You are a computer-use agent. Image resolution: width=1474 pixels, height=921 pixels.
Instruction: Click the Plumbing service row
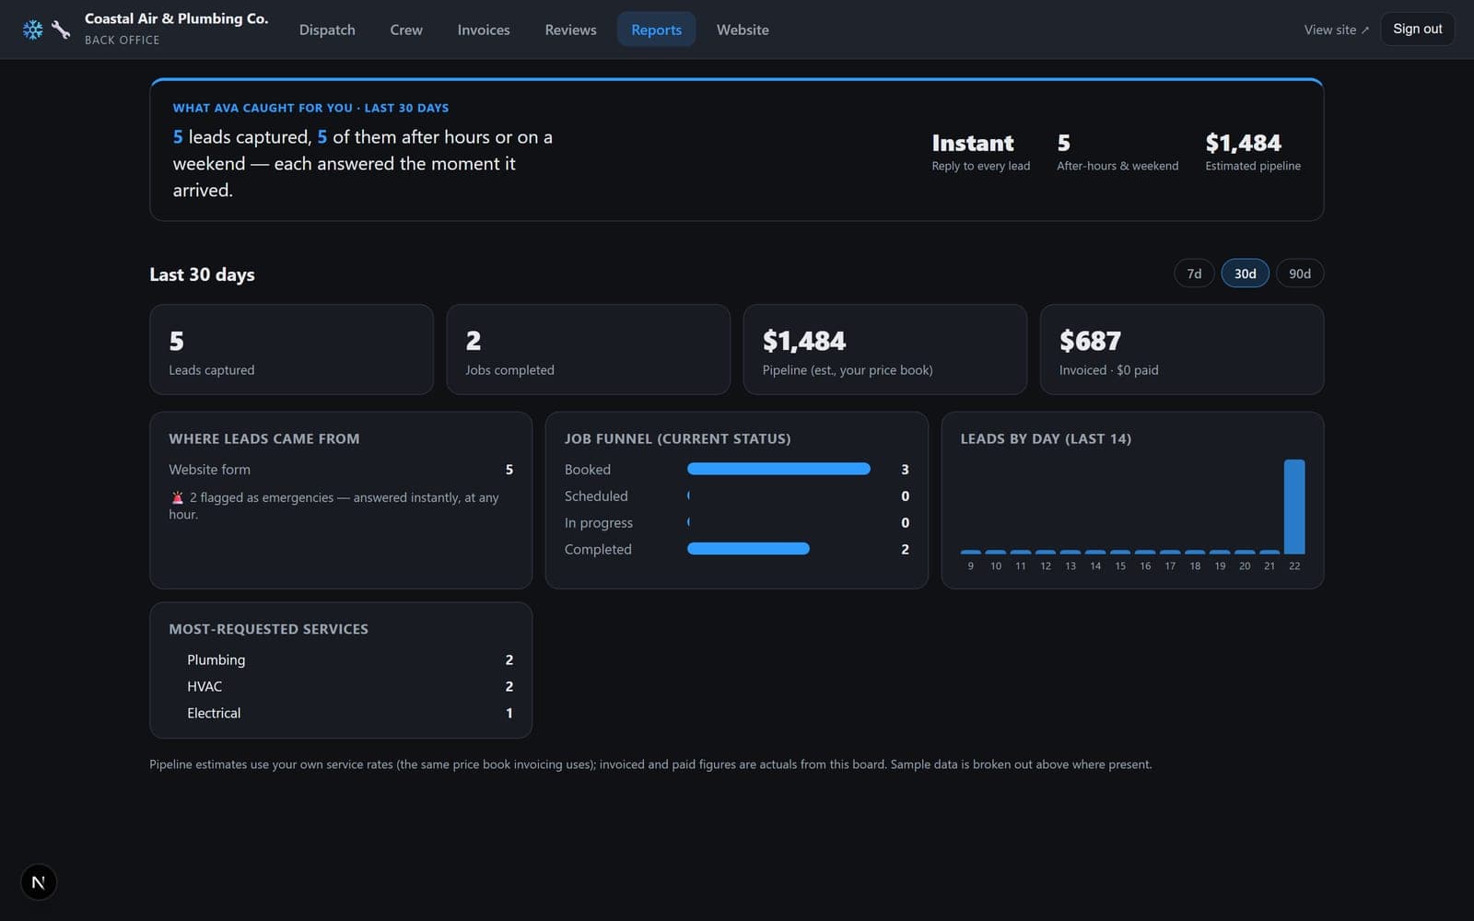tap(341, 659)
